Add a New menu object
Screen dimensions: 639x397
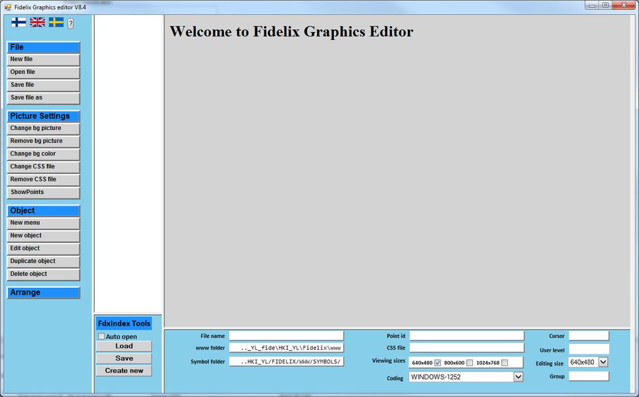(43, 222)
